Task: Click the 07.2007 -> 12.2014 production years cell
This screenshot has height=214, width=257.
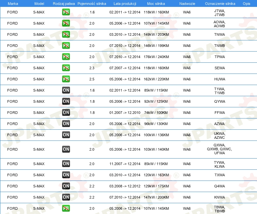Action: pos(125,68)
